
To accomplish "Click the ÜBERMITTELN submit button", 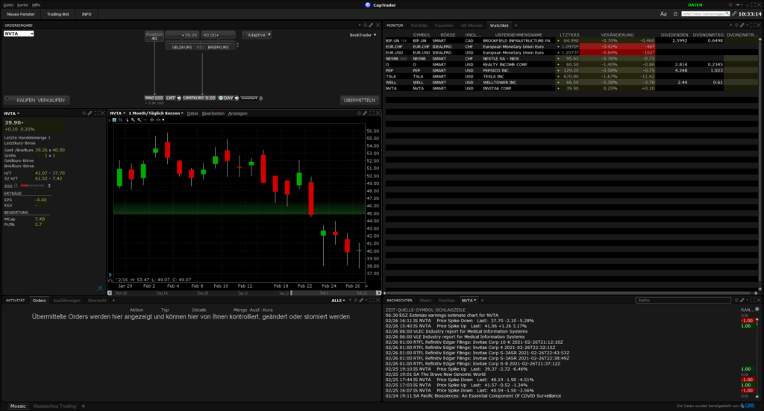I will [359, 99].
